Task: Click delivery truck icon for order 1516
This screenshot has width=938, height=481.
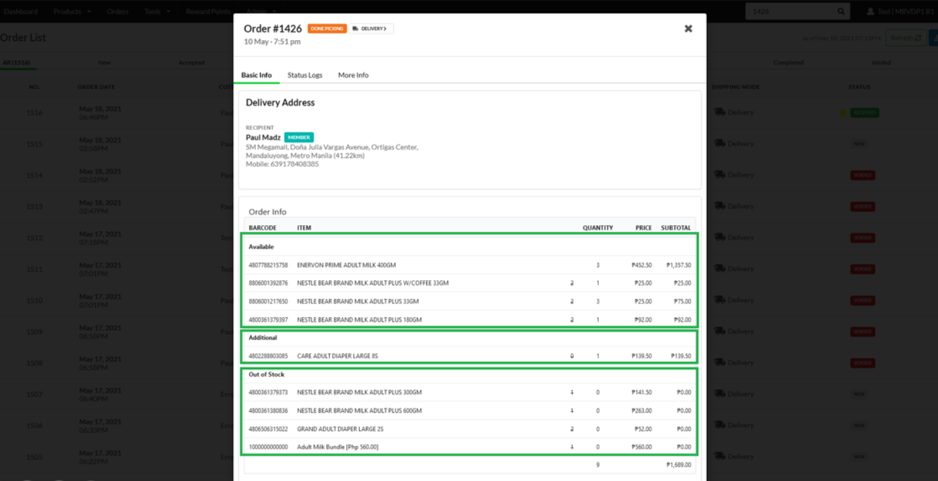Action: tap(720, 113)
